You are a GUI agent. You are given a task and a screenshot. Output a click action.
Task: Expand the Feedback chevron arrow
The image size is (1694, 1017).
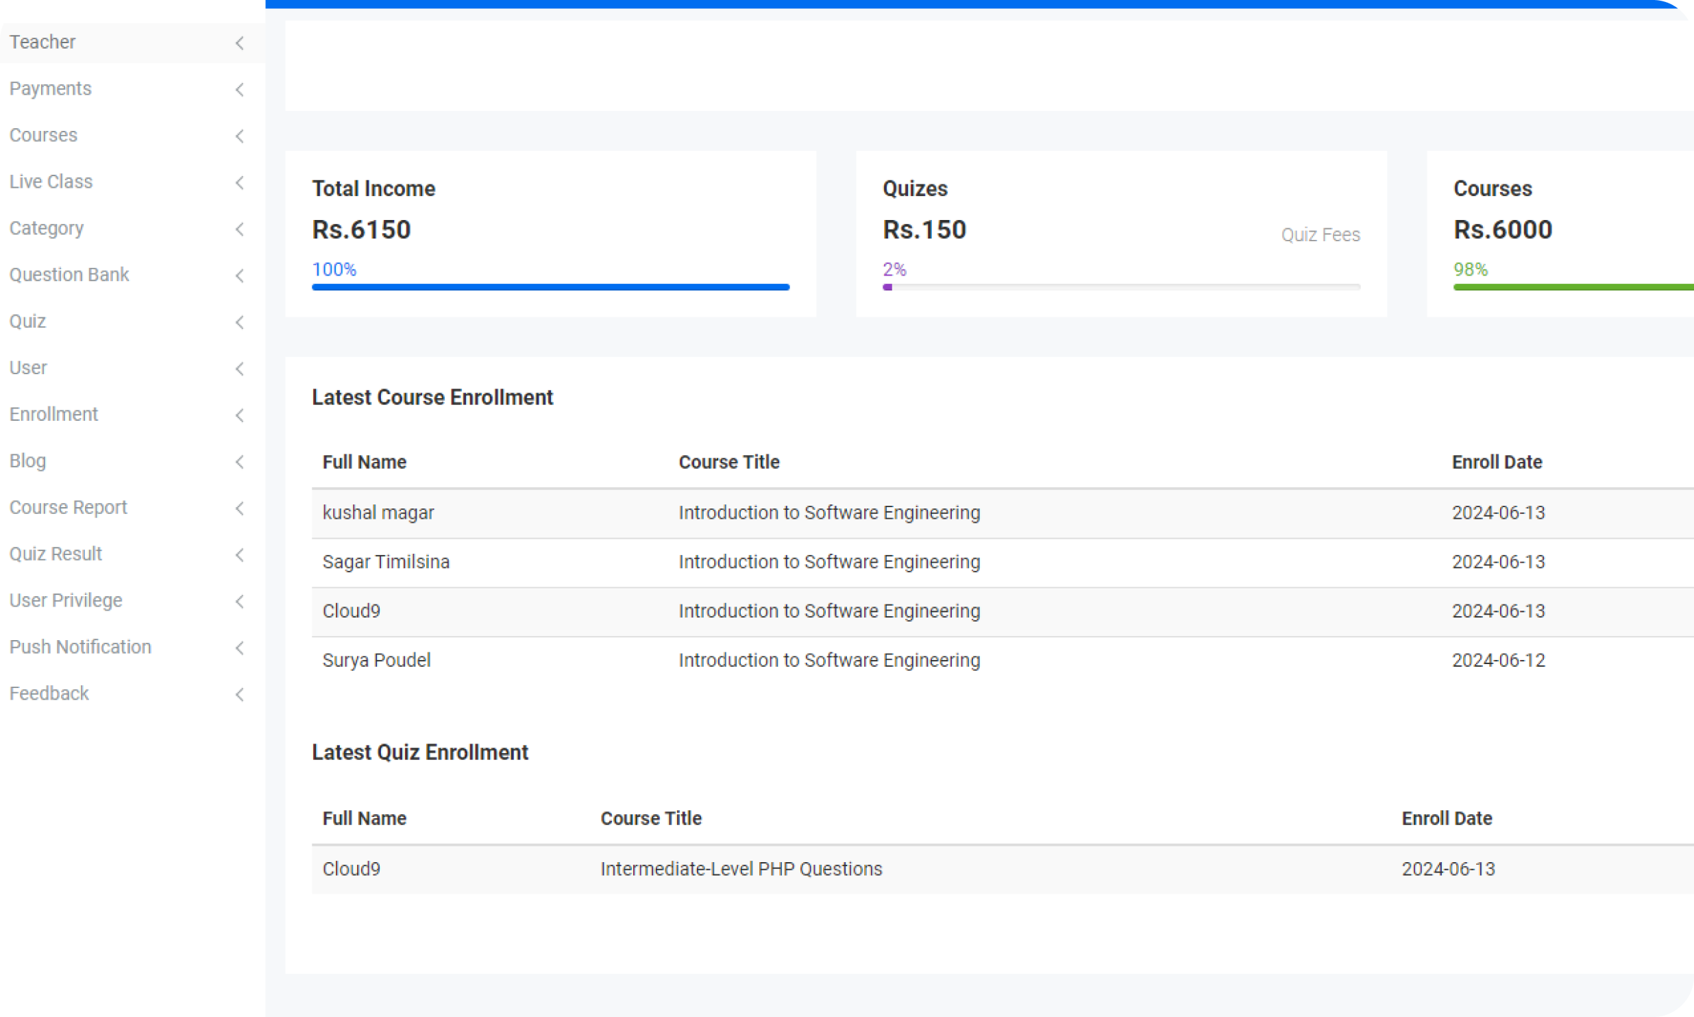point(240,695)
